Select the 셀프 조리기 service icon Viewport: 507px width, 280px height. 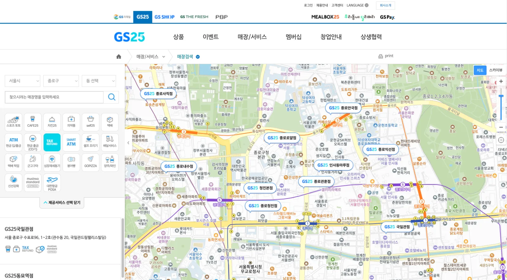pyautogui.click(x=91, y=142)
